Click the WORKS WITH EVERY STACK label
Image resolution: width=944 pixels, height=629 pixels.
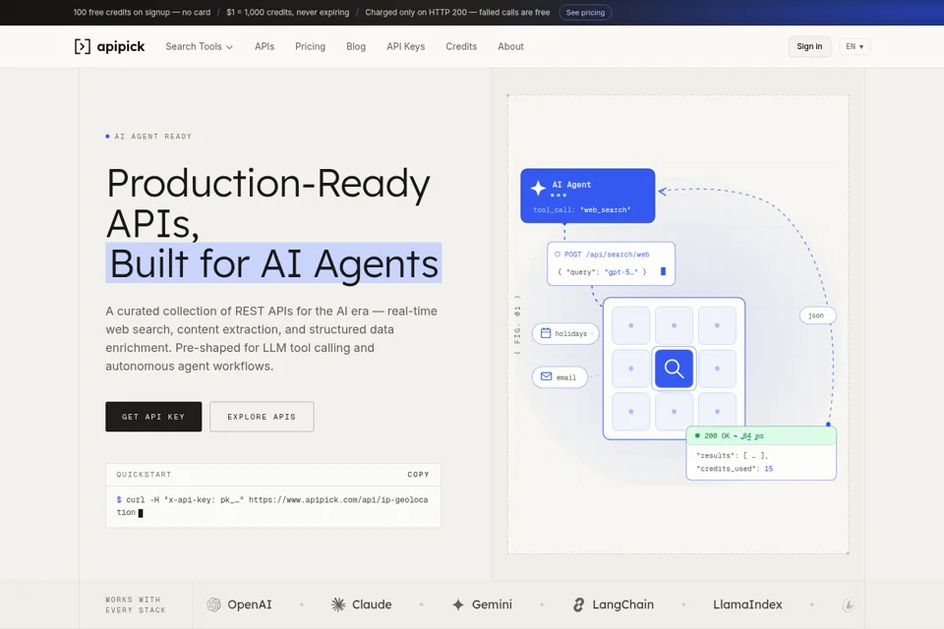136,605
